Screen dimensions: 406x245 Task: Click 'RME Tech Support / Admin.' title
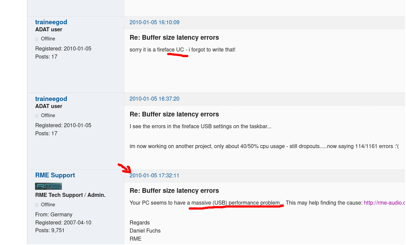tap(70, 195)
